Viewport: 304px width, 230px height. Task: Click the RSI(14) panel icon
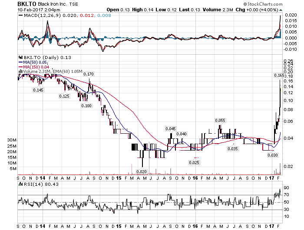[x=20, y=184]
